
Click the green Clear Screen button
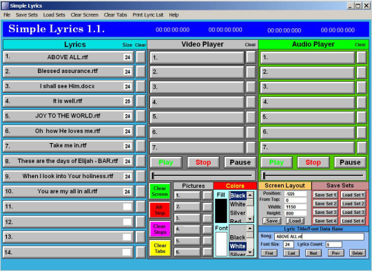pos(160,191)
